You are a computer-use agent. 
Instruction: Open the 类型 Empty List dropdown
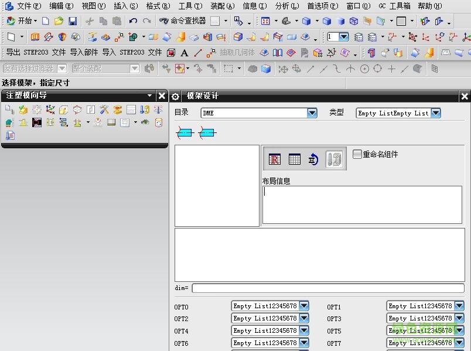tap(435, 113)
